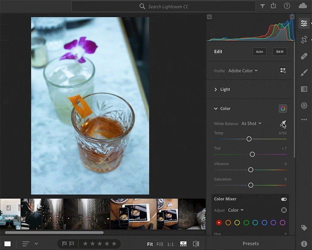Select the orange color mixer circle
Screen dimensions: 312x250
click(x=228, y=223)
